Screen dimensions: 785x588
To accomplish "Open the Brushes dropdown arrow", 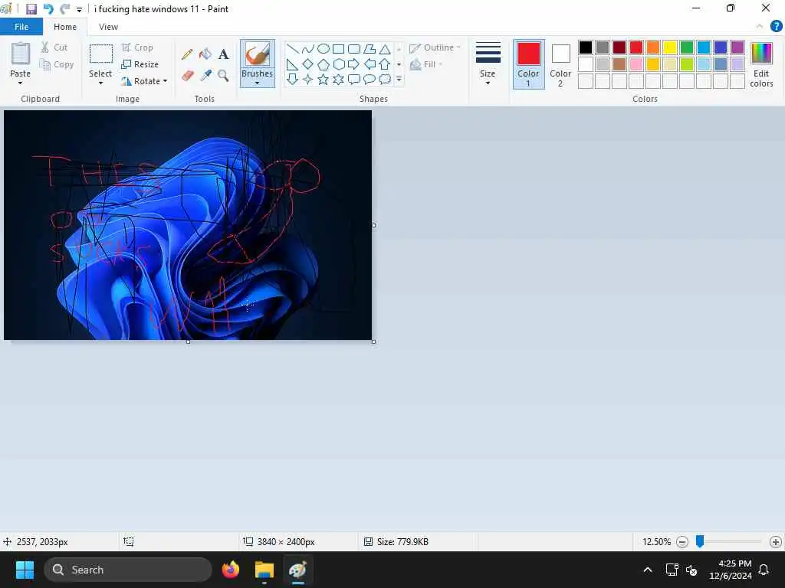I will [258, 83].
